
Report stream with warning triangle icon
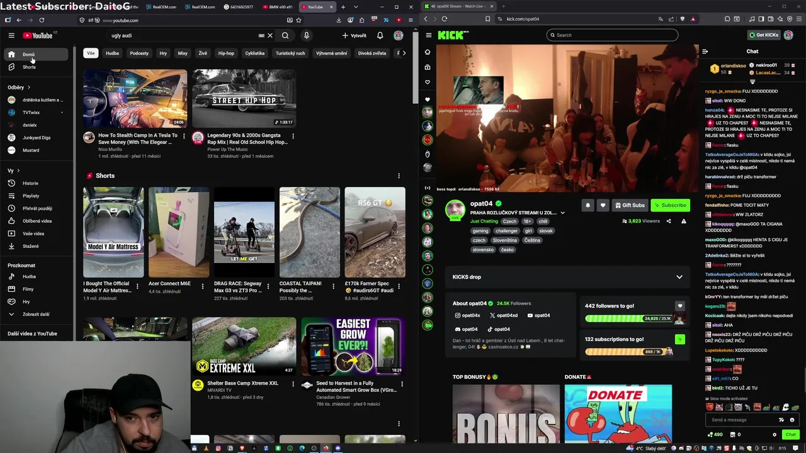[683, 221]
